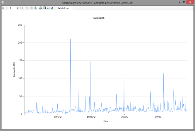Image resolution: width=195 pixels, height=131 pixels.
Task: Refresh the bandwidth report
Action: 36,8
